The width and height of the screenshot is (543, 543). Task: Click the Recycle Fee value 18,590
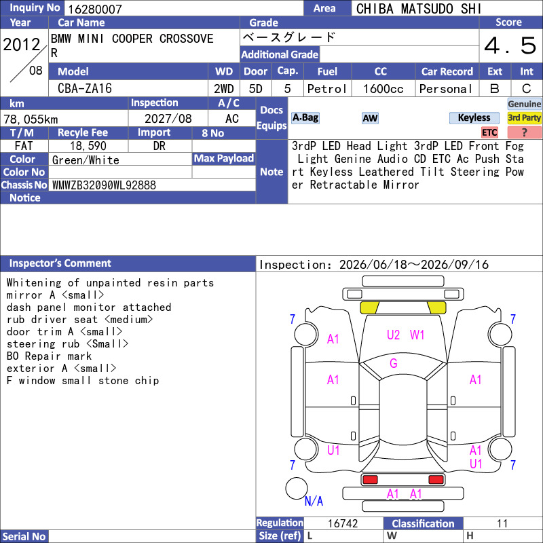pyautogui.click(x=88, y=146)
